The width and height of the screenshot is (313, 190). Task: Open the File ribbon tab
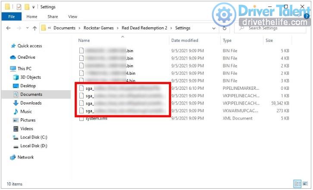pos(12,16)
